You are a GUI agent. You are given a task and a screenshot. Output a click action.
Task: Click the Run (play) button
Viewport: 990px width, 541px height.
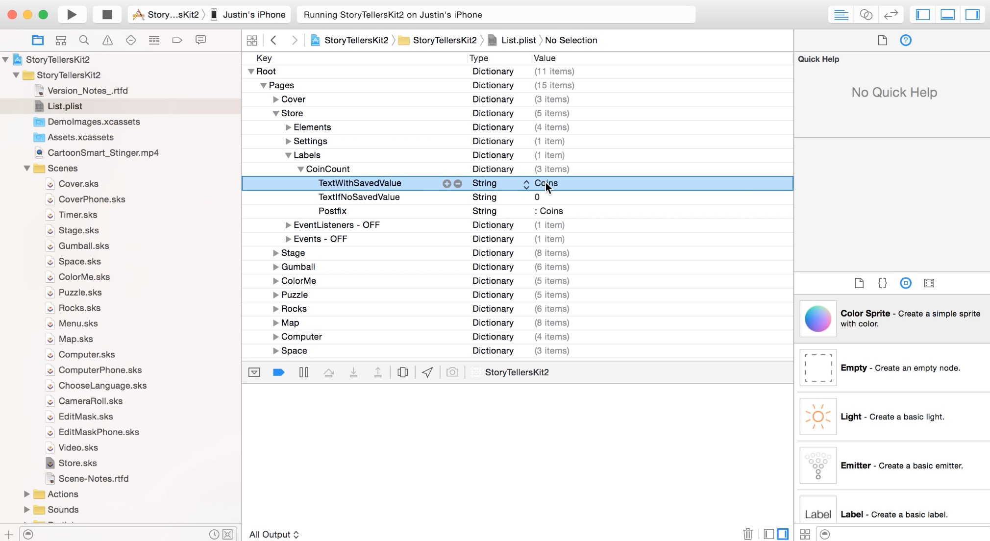click(72, 14)
